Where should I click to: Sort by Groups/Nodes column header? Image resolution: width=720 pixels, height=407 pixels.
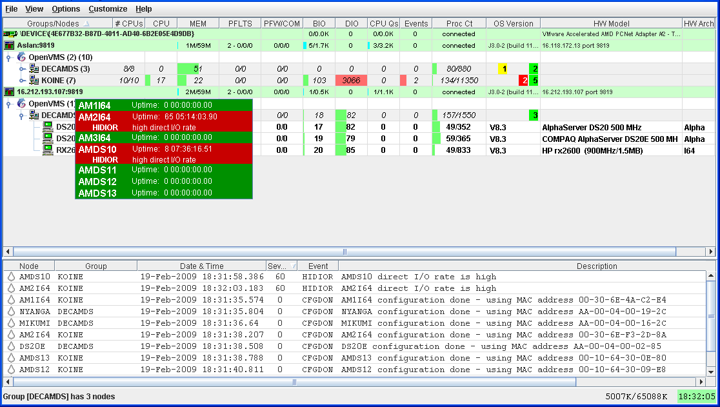tap(58, 23)
